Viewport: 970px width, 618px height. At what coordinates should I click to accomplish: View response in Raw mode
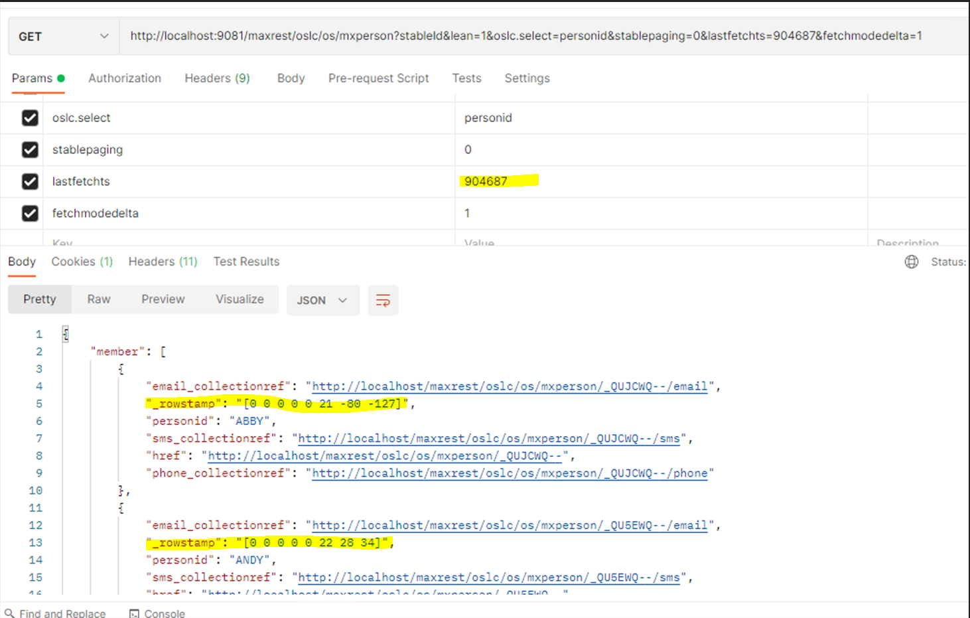[98, 299]
